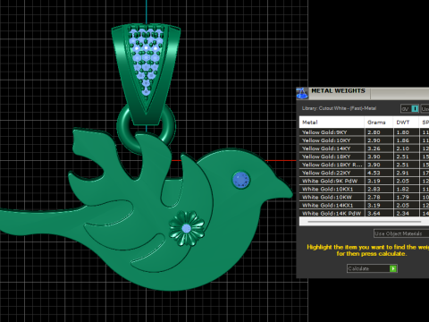This screenshot has width=429, height=322.
Task: Click the Use Object Materials button
Action: [x=401, y=233]
